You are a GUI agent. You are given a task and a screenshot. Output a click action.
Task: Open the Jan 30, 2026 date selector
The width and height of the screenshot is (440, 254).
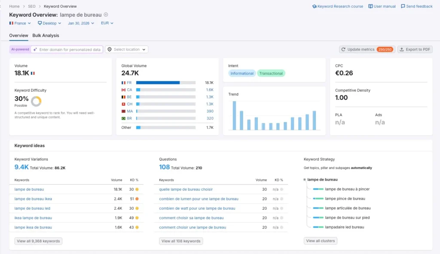tap(79, 23)
